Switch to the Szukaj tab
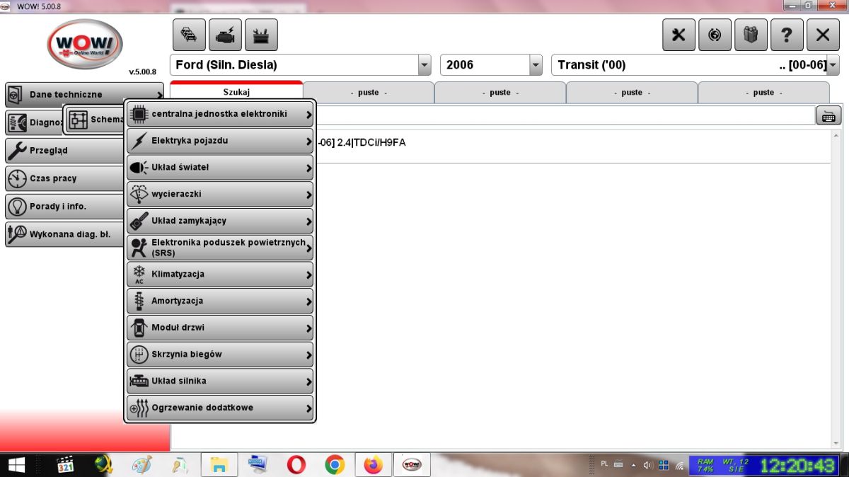The height and width of the screenshot is (477, 849). point(236,92)
